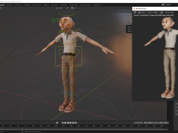
Task: Click frame 200 on the timeline ruler
Action: [124, 126]
